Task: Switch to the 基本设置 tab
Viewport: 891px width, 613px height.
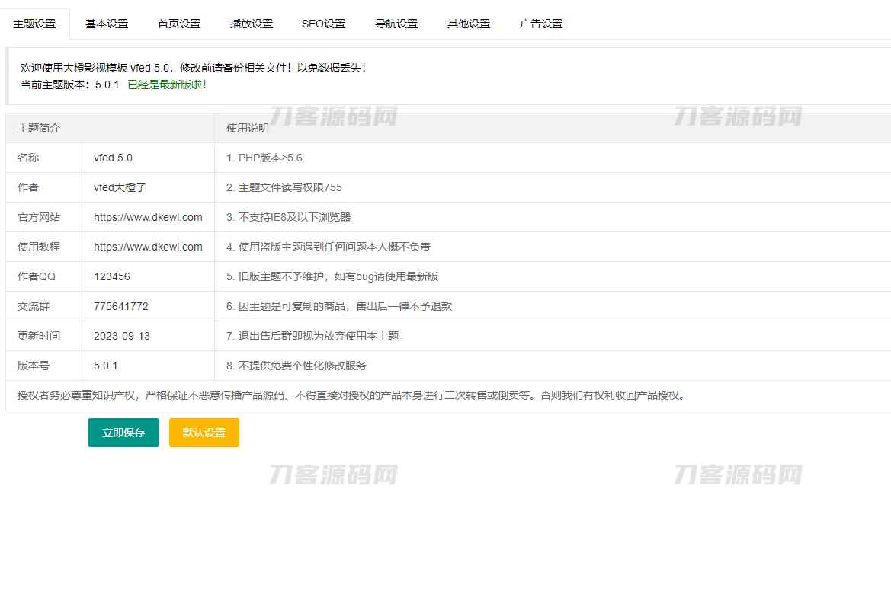Action: click(x=107, y=24)
